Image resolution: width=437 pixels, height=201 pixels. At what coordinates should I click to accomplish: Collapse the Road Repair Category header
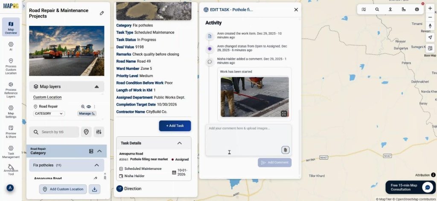click(99, 151)
